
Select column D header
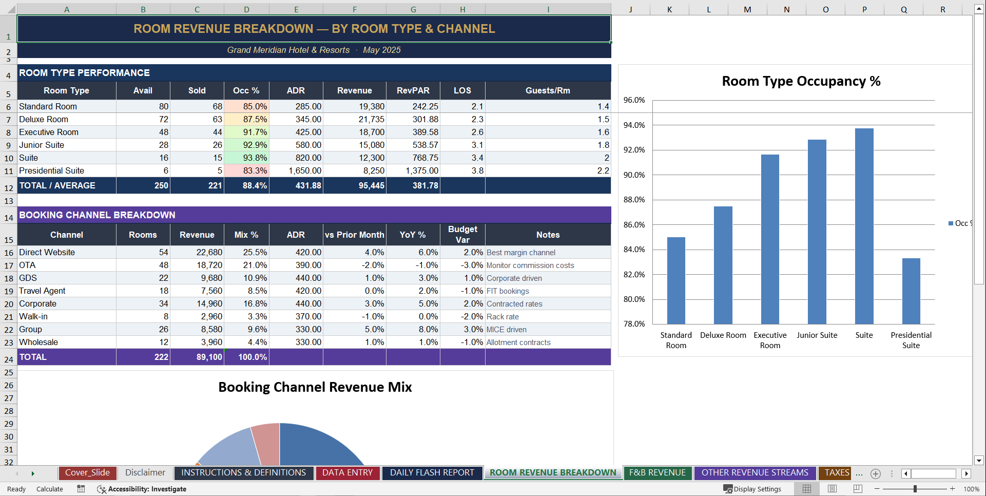coord(246,9)
